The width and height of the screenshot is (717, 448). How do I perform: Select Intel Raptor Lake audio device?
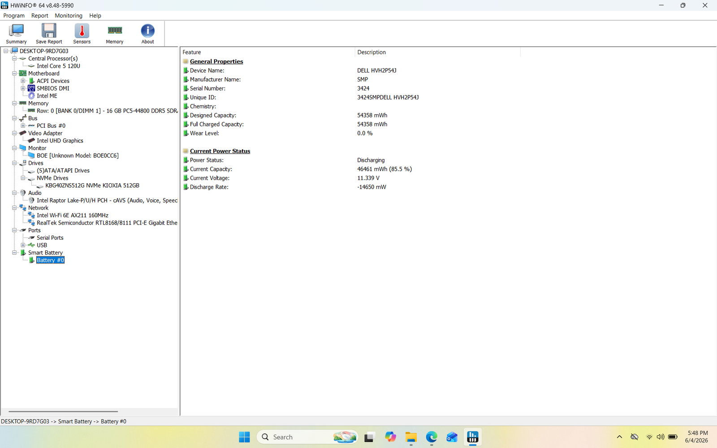(107, 200)
